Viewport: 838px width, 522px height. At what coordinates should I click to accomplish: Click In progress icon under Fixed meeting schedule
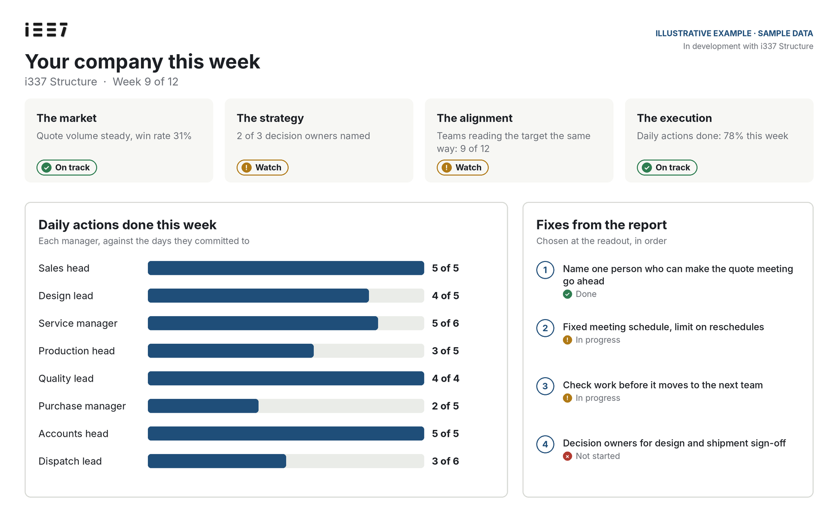click(x=567, y=340)
